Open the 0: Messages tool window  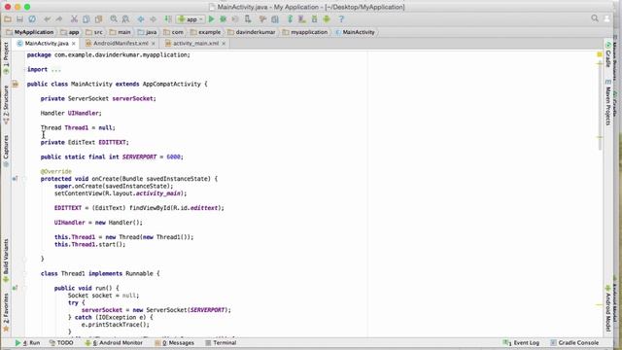pyautogui.click(x=175, y=342)
